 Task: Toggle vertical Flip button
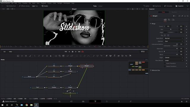168,35
